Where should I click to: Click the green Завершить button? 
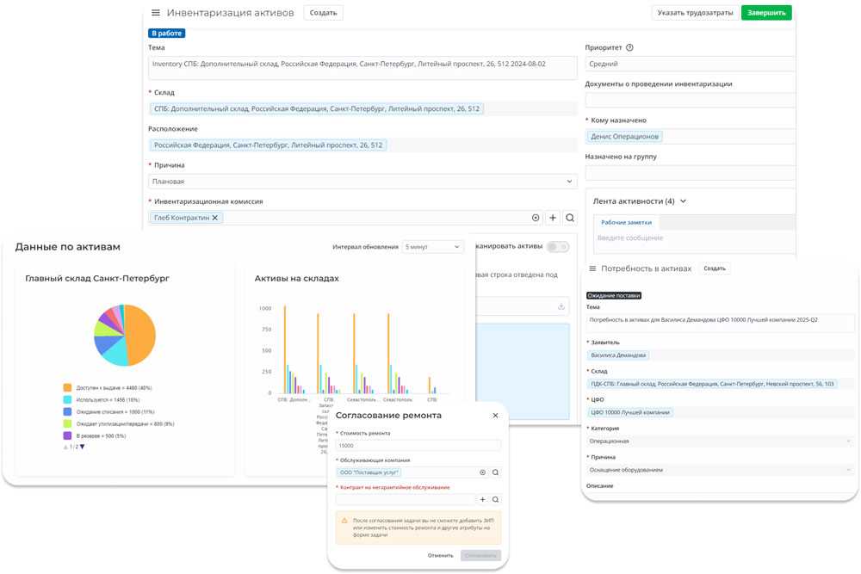(765, 13)
